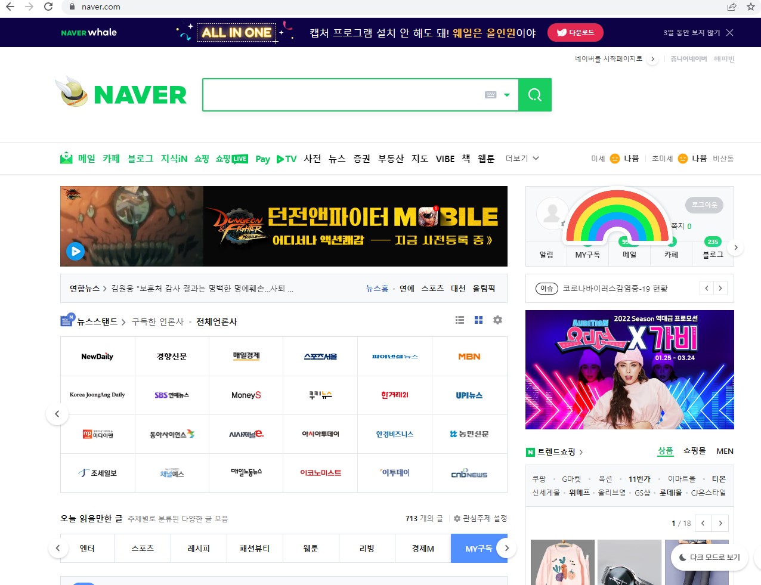Click the 이슈 badge label
This screenshot has height=585, width=761.
point(546,288)
